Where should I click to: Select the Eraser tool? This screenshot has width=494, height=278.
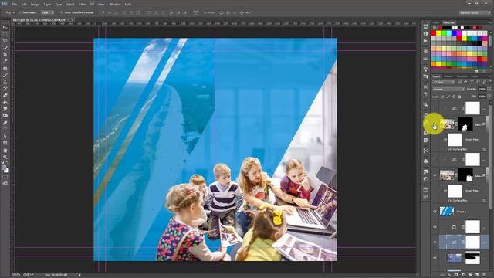click(5, 95)
